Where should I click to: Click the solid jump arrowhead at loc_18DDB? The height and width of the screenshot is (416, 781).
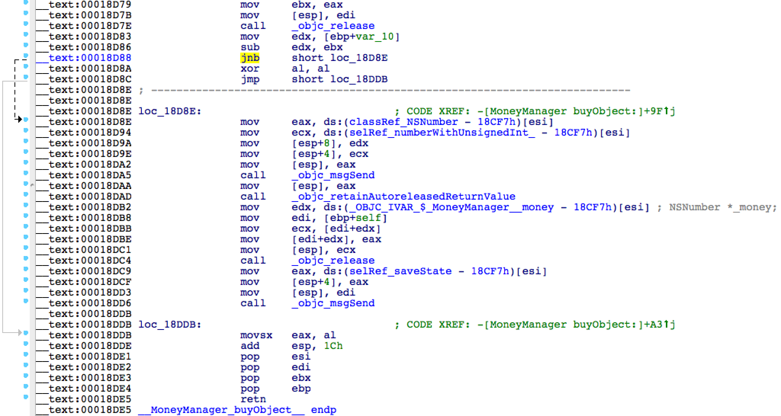pos(19,333)
